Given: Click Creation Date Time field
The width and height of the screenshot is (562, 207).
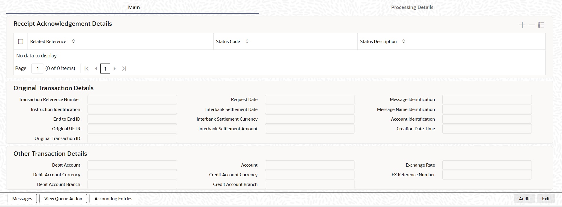Looking at the screenshot, I should [487, 129].
